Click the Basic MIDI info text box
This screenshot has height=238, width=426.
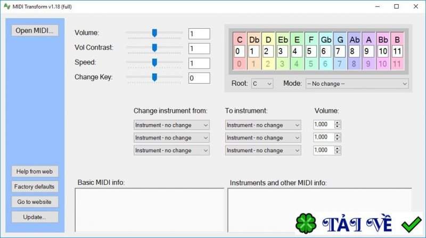click(x=150, y=210)
